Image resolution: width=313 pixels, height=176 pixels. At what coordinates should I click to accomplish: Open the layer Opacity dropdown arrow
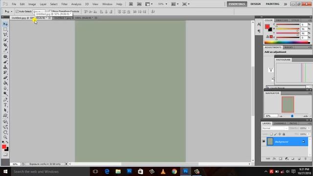tap(309, 128)
